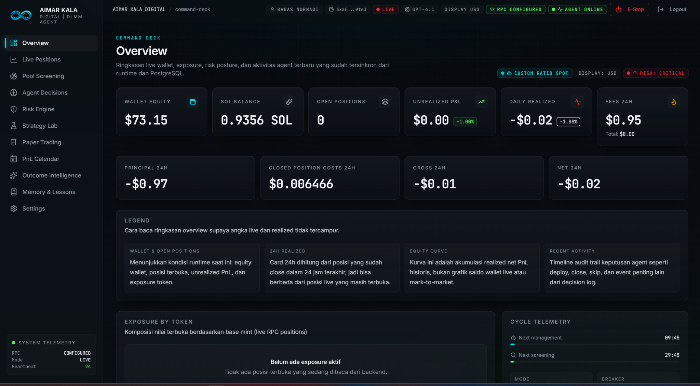Trigger the E-Stop button
Screen dimensions: 700x386
point(629,10)
